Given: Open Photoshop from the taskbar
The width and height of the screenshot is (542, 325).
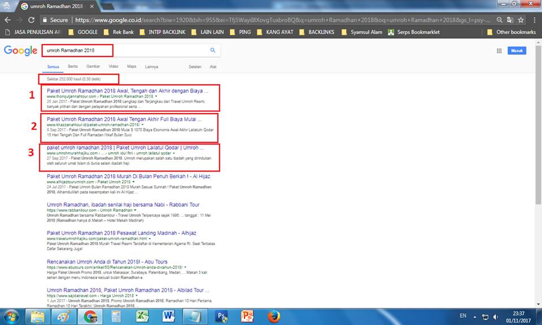Looking at the screenshot, I should click(x=221, y=317).
